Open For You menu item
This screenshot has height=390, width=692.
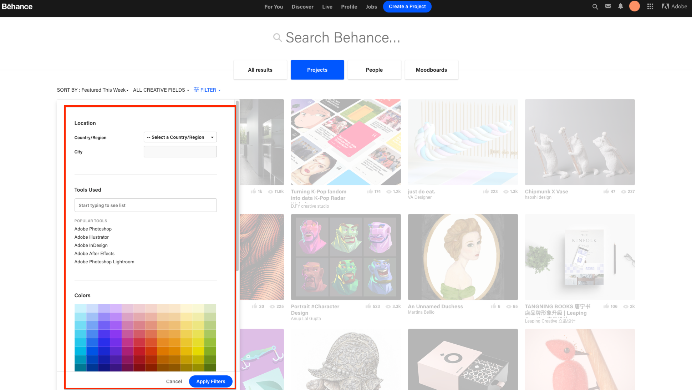(x=274, y=6)
